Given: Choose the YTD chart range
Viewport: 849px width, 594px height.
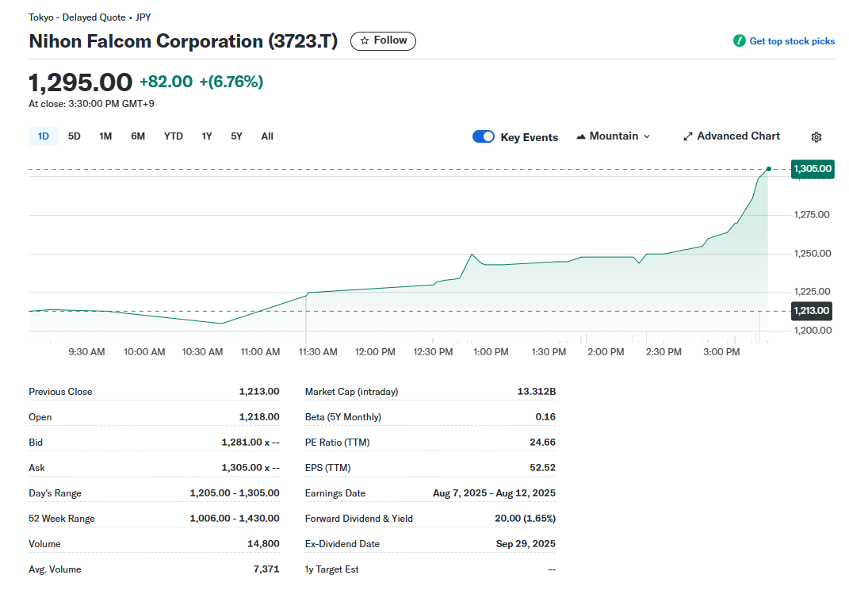Looking at the screenshot, I should [x=174, y=136].
